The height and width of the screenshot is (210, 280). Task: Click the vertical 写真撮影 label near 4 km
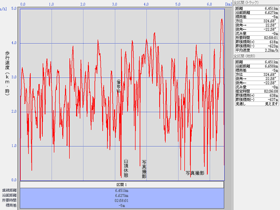144,169
